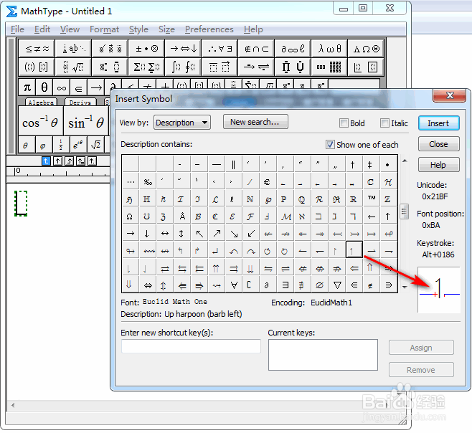This screenshot has width=472, height=433.
Task: Select the left-right double arrow ⇔ symbol
Action: tap(148, 285)
